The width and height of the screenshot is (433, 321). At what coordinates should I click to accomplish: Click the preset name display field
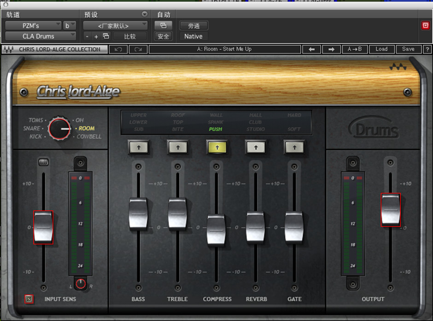point(224,49)
